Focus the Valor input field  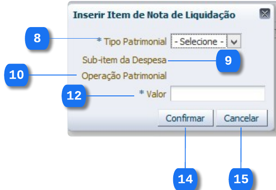coord(218,94)
